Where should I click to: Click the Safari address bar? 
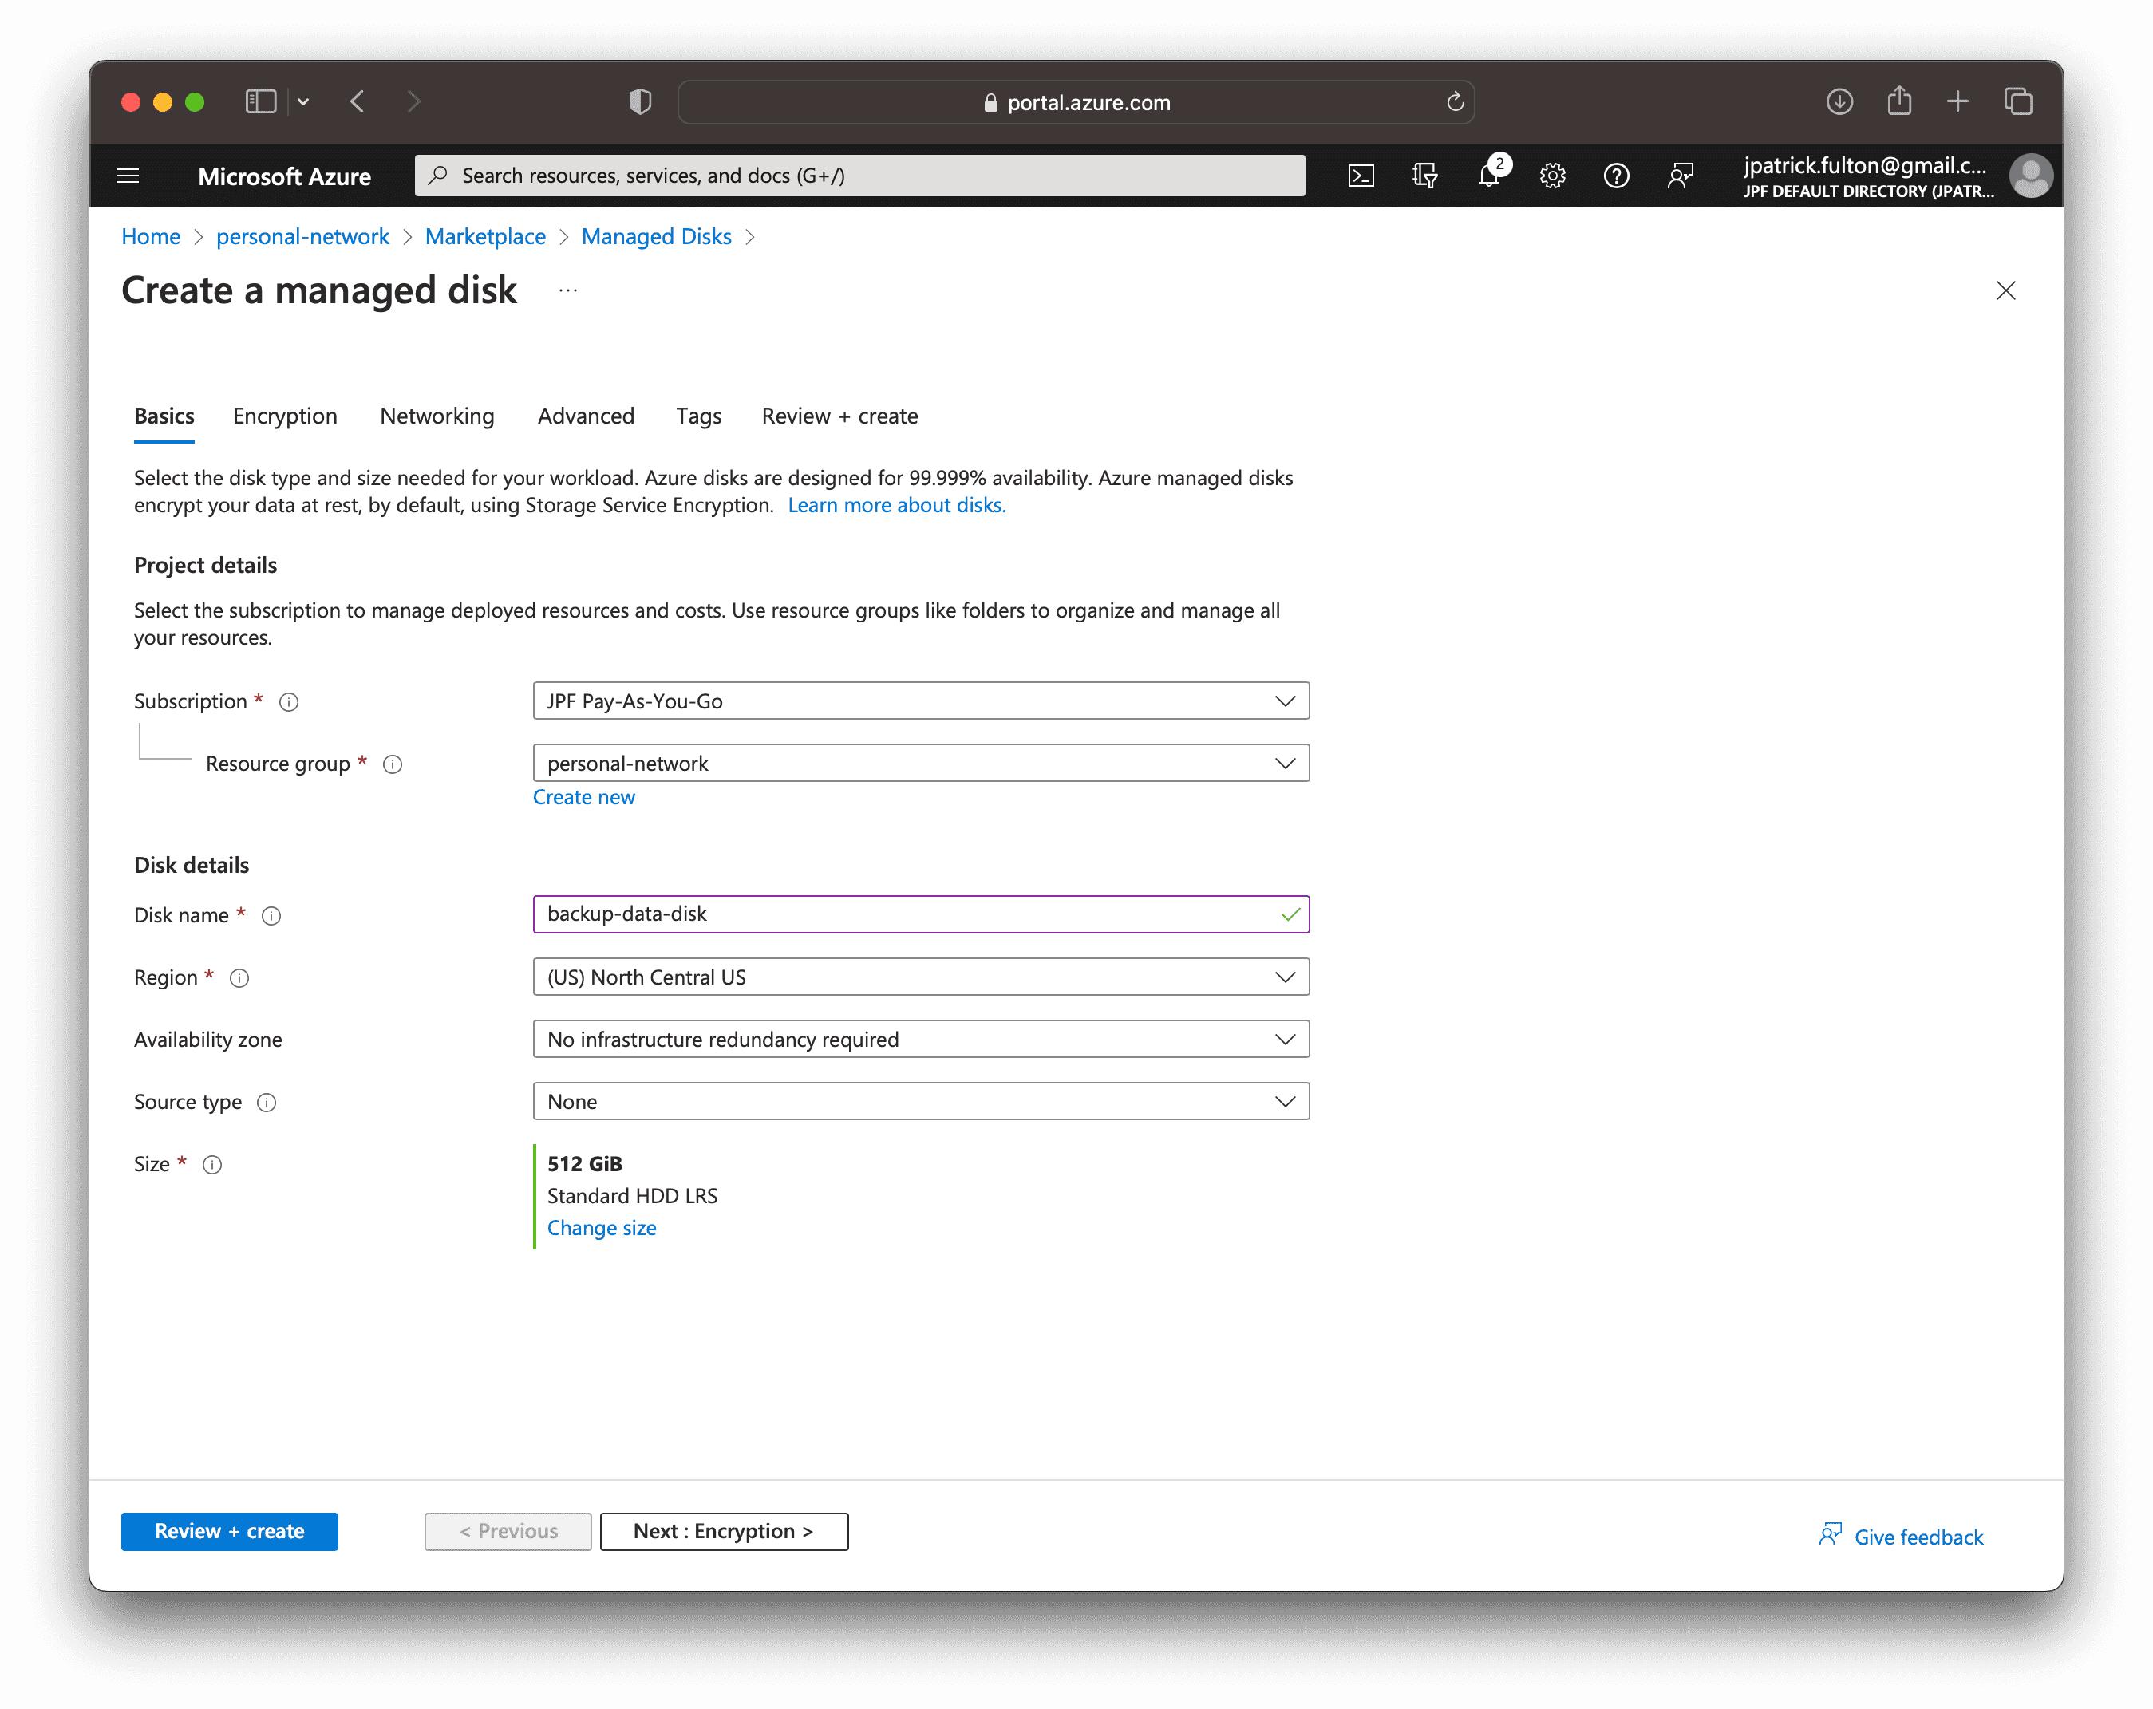(1076, 102)
